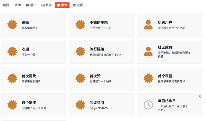The image size is (206, 121).
Task: Follow the 授予 link under 初级用户
Action: (160, 28)
